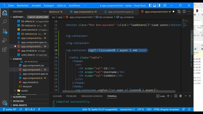Synchronize changes icon in status bar

pos(21,110)
